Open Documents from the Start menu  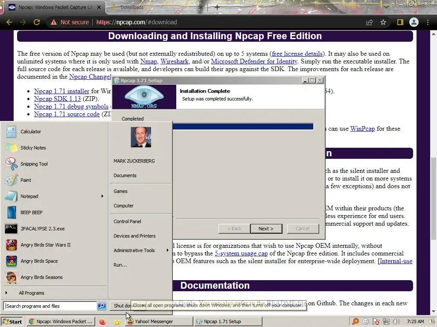(x=125, y=175)
